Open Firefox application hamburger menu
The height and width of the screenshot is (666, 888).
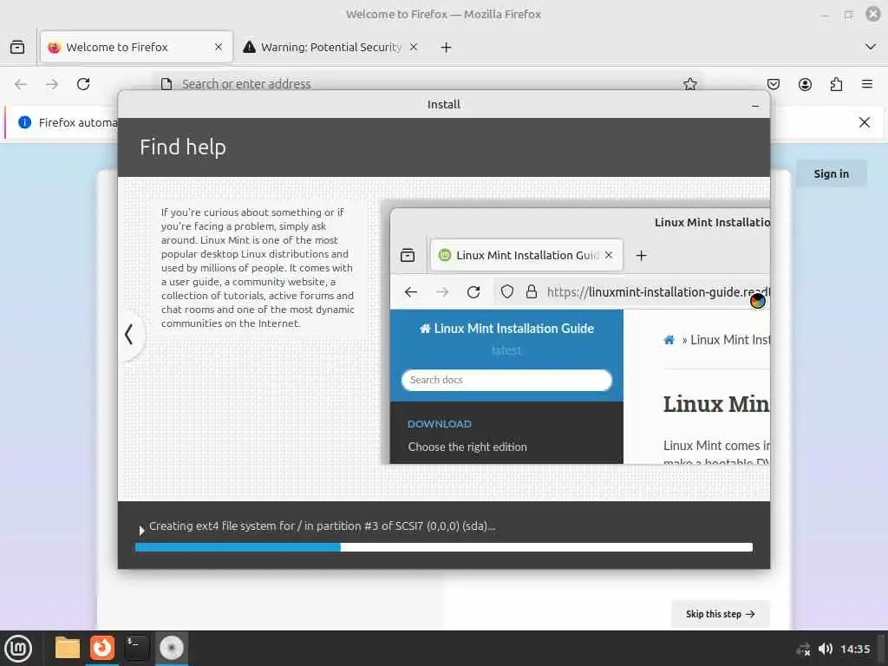[867, 84]
